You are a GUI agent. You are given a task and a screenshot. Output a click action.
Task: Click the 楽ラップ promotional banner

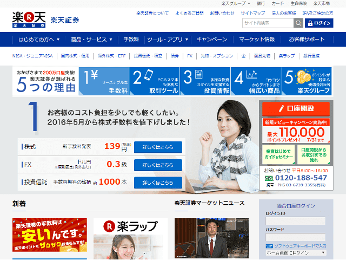click(x=130, y=238)
